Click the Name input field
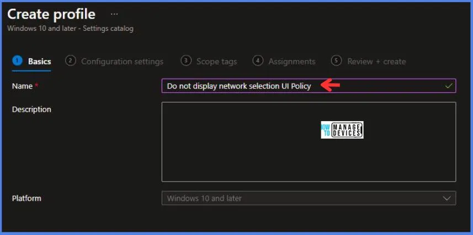 coord(309,86)
